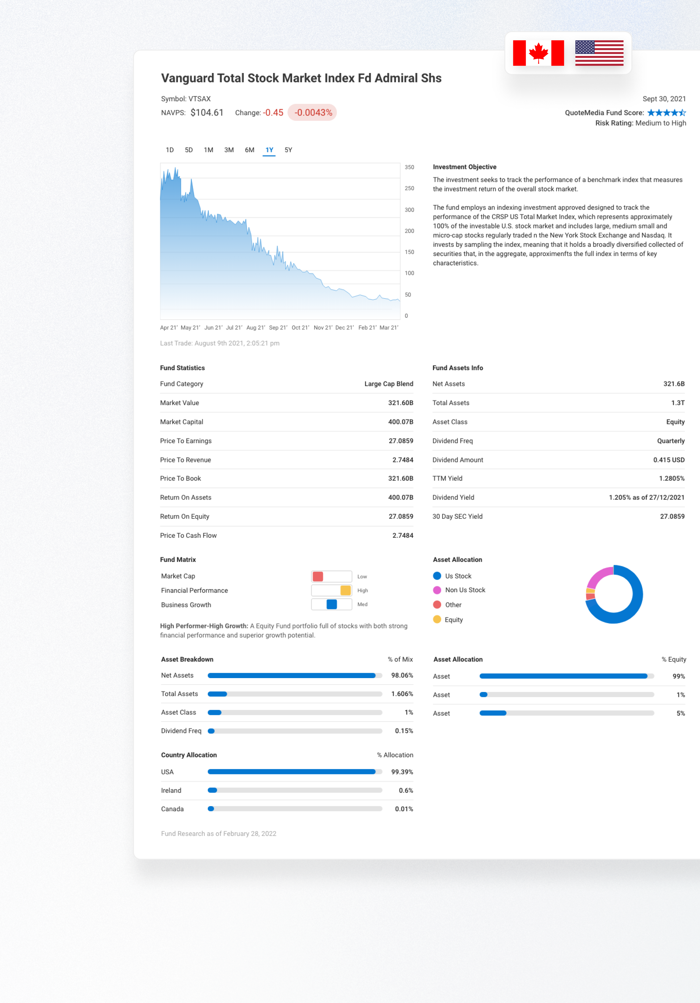Show the 6M chart range
This screenshot has width=700, height=1003.
[x=249, y=150]
